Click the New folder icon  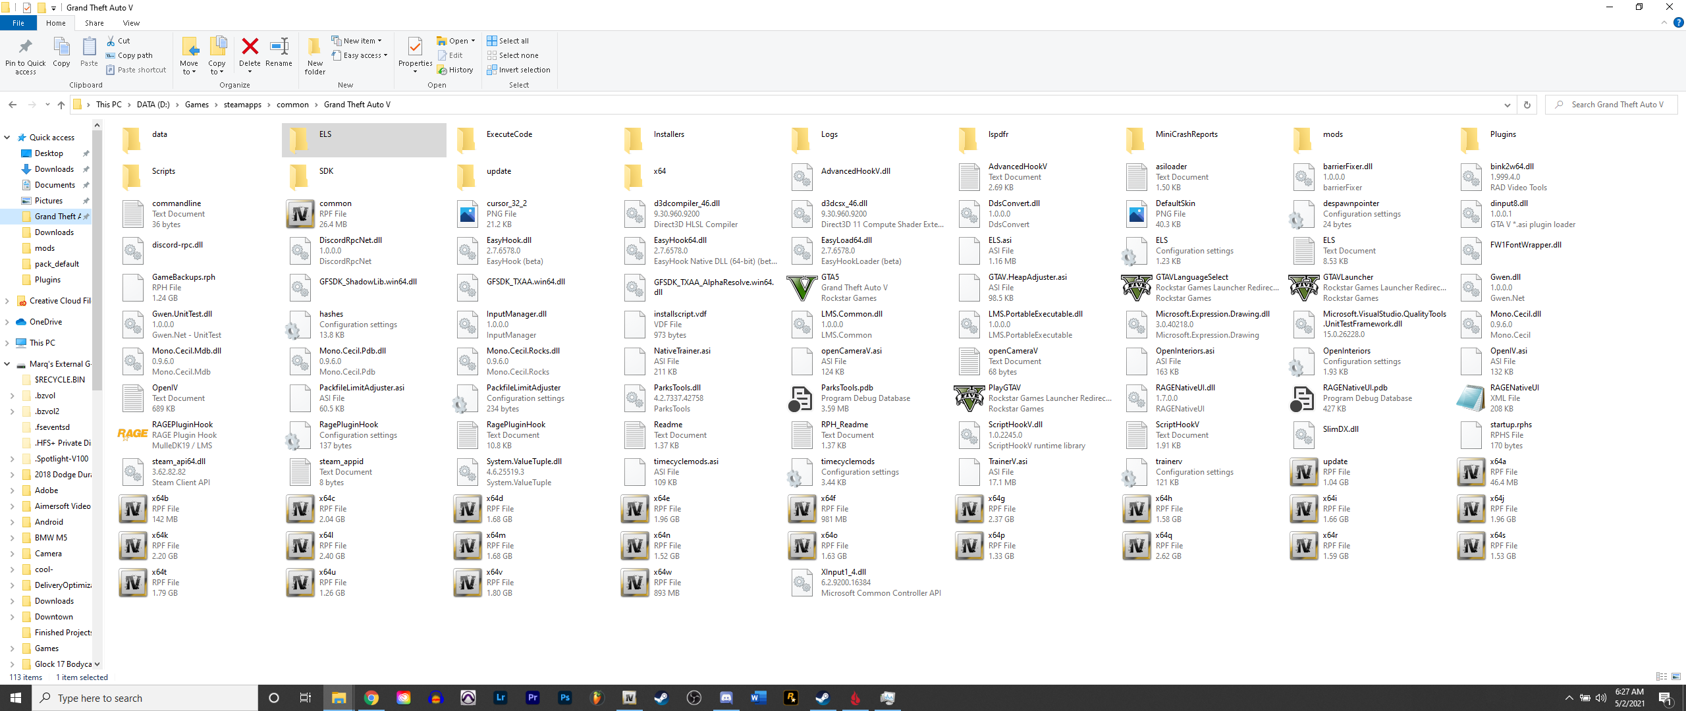[315, 47]
